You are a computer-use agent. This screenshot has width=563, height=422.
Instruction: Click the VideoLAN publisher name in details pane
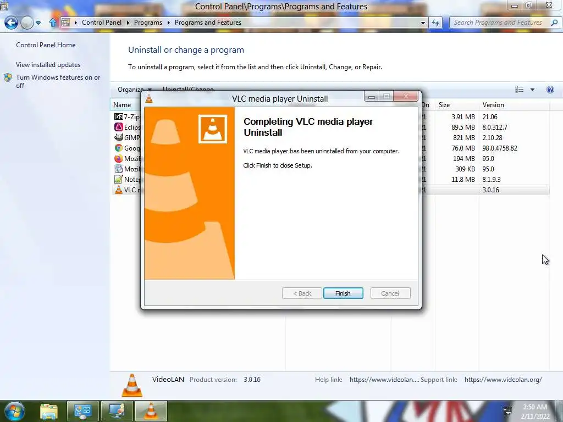point(168,379)
